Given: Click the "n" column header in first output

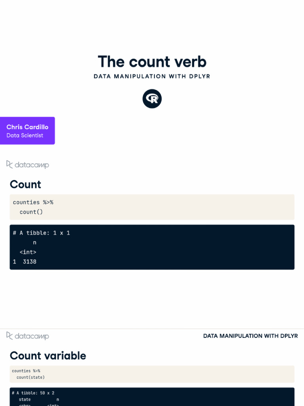Looking at the screenshot, I should [34, 242].
